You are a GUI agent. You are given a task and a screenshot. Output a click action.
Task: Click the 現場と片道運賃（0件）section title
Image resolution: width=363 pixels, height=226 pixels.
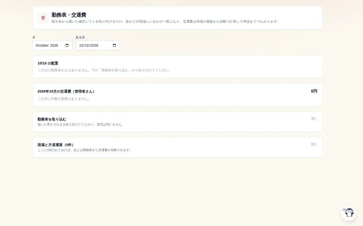coord(56,145)
